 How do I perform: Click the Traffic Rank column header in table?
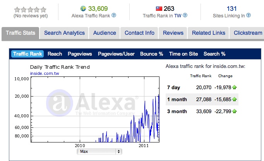point(201,76)
